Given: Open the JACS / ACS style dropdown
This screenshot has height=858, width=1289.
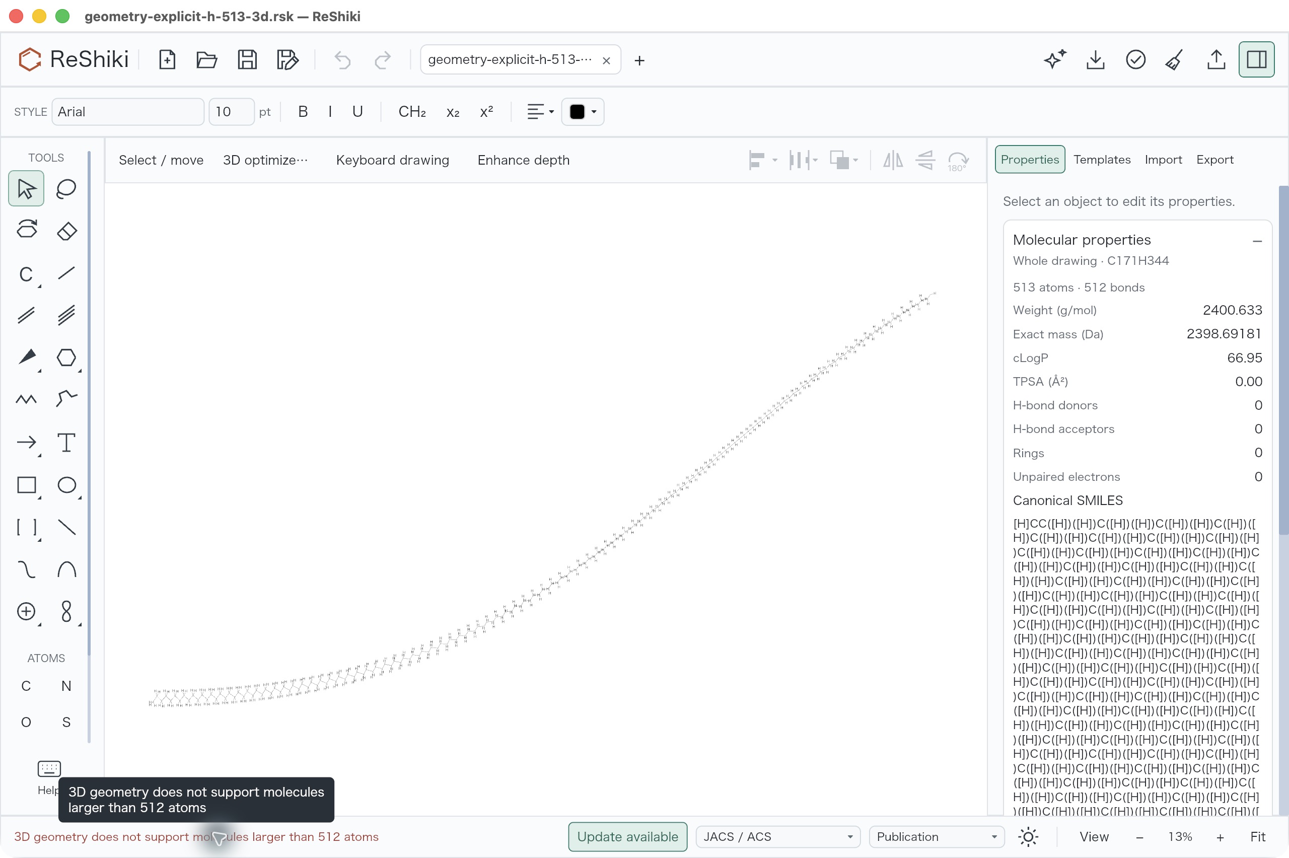Looking at the screenshot, I should [x=777, y=837].
